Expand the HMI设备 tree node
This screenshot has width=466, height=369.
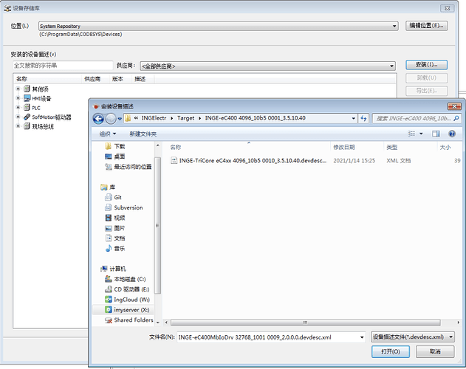pyautogui.click(x=18, y=98)
